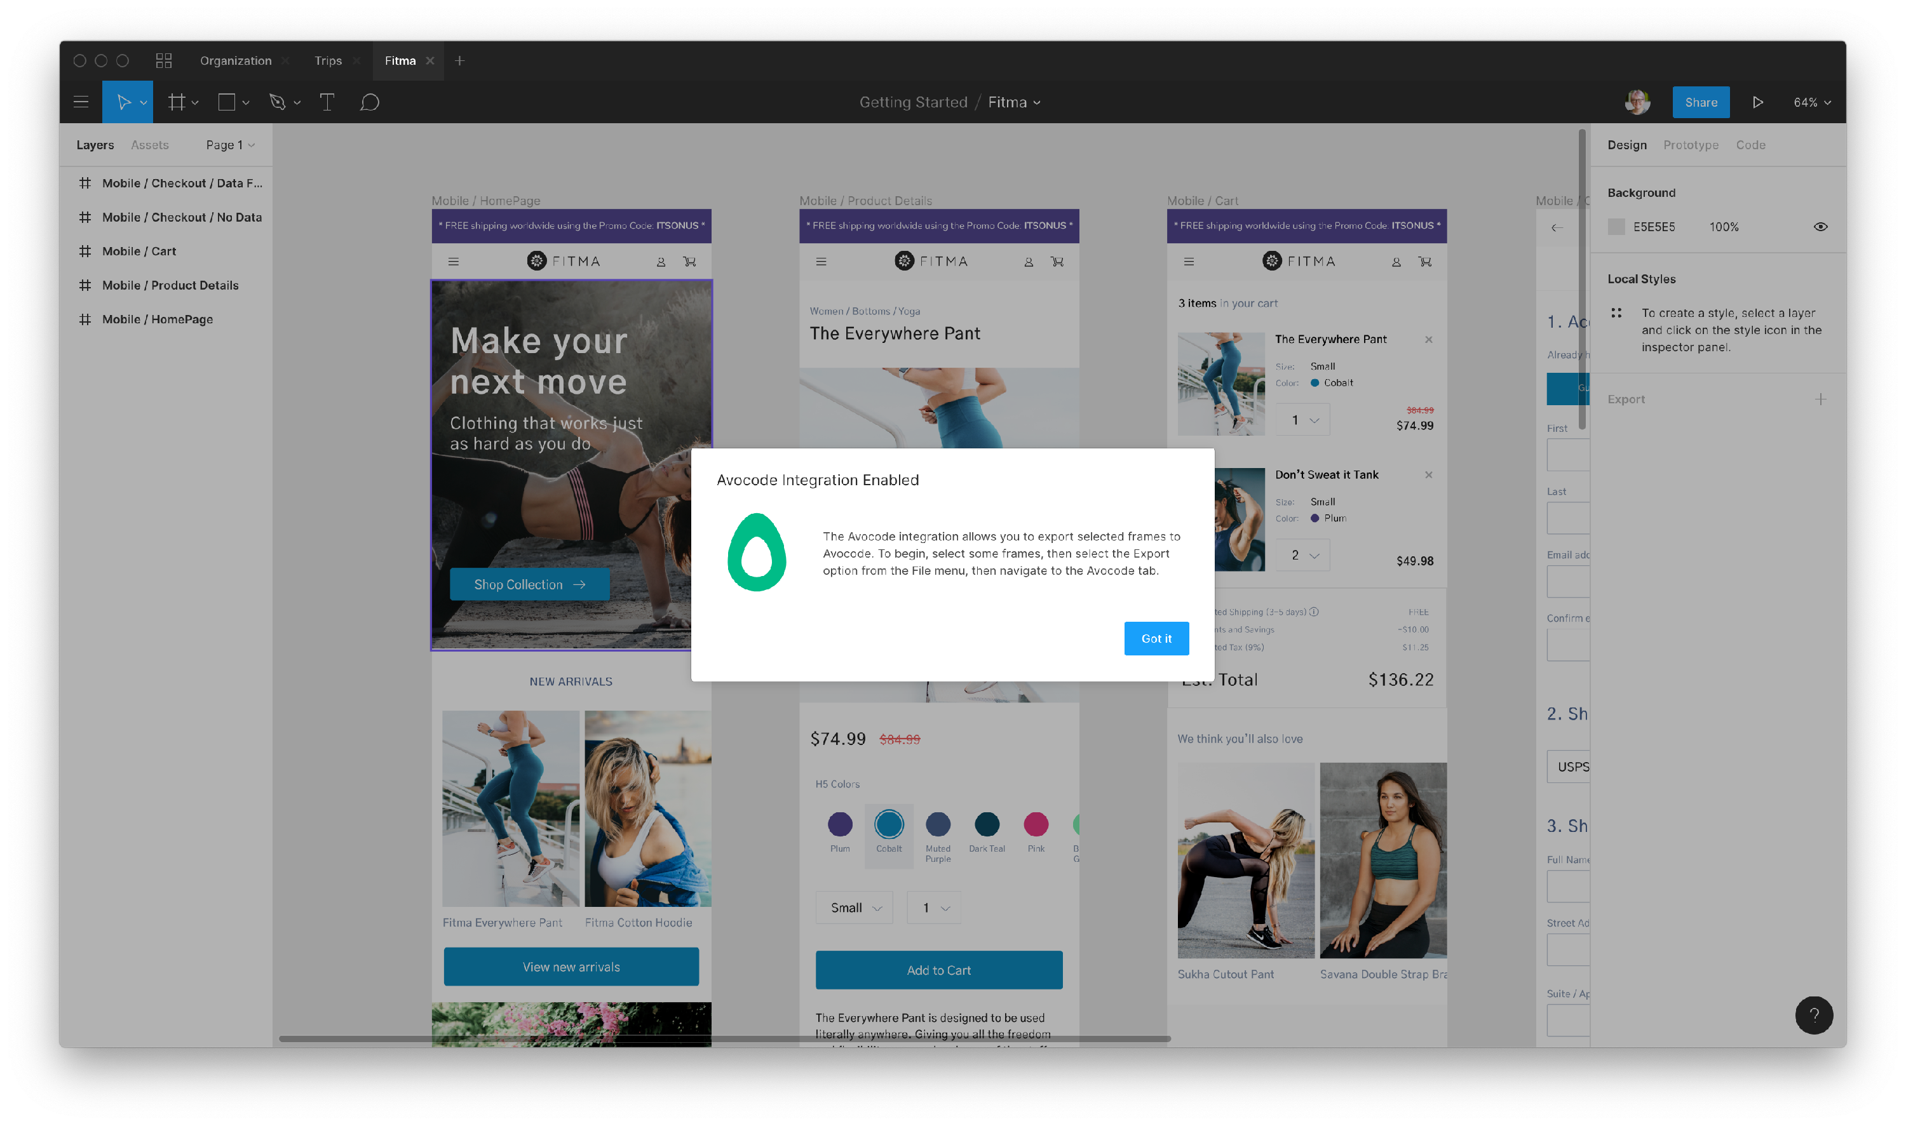The height and width of the screenshot is (1126, 1906).
Task: Click shipping info icon in Cart frame
Action: [1314, 612]
